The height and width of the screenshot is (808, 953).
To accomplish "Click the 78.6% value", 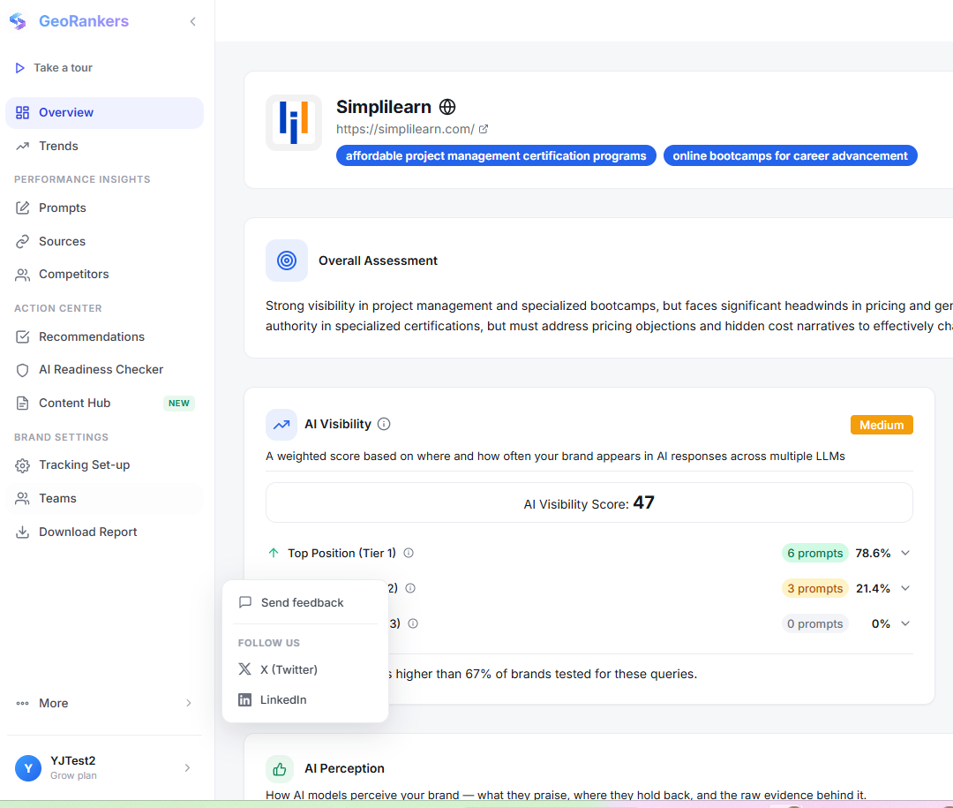I will (x=873, y=553).
